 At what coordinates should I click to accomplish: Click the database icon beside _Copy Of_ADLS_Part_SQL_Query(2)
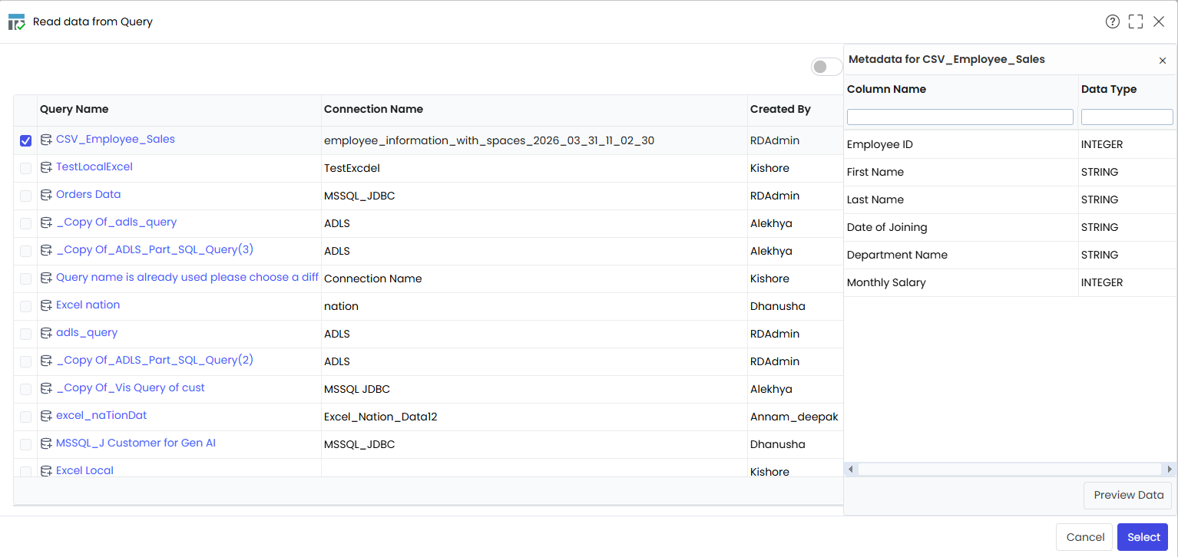46,361
